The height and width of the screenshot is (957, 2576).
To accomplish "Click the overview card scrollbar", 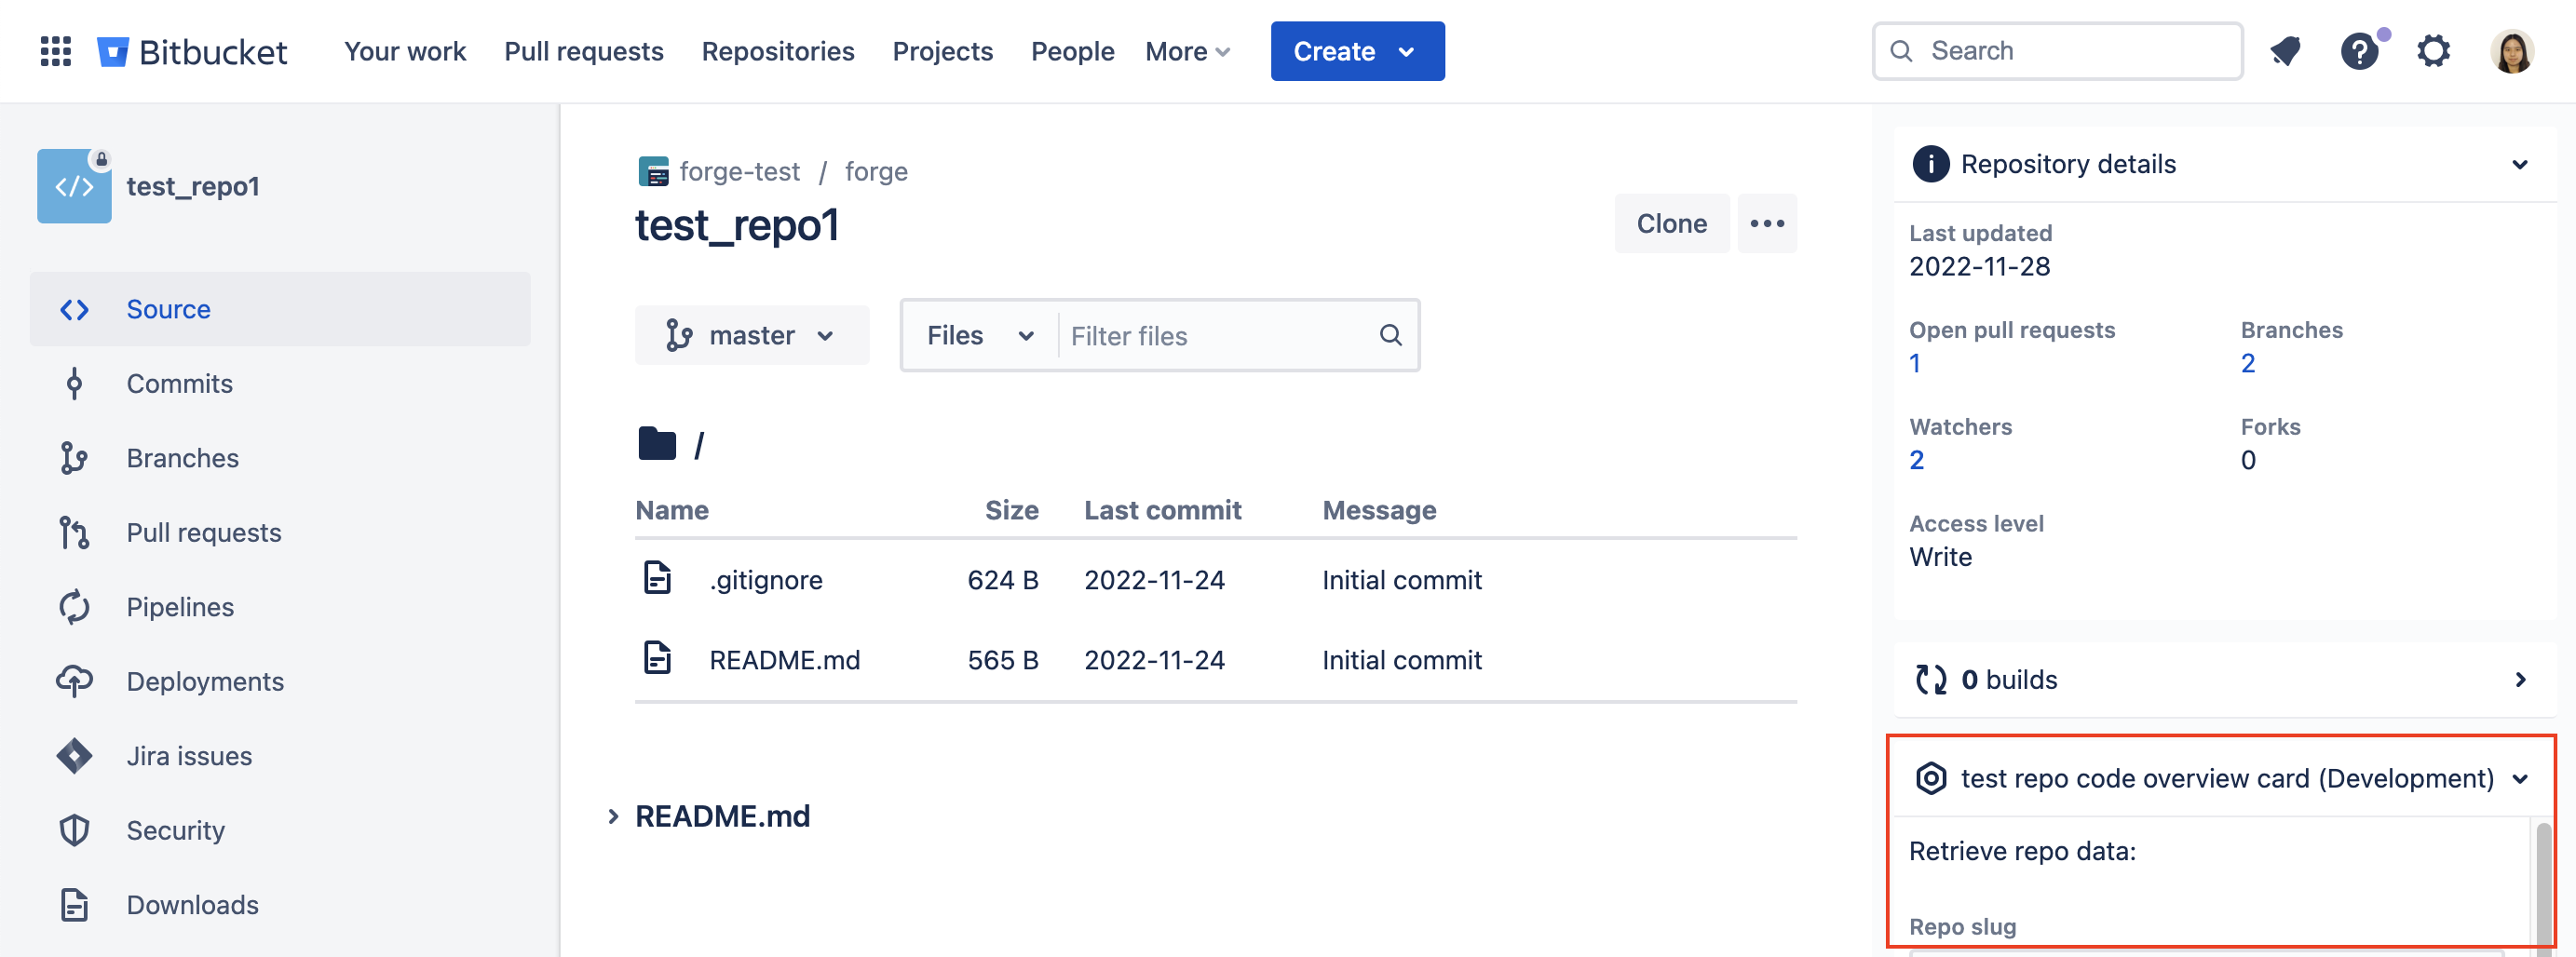I will tap(2542, 880).
